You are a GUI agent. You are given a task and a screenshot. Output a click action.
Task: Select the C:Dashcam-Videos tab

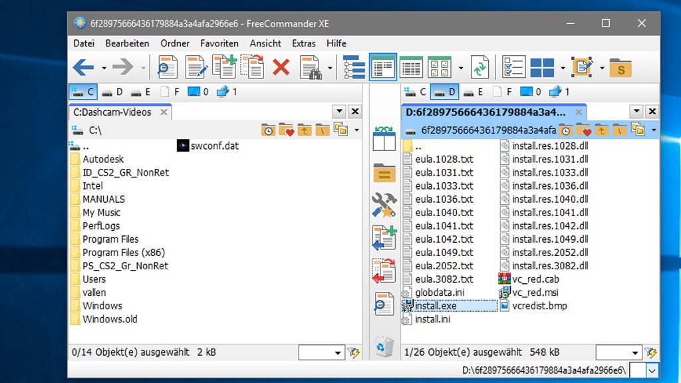tap(112, 112)
